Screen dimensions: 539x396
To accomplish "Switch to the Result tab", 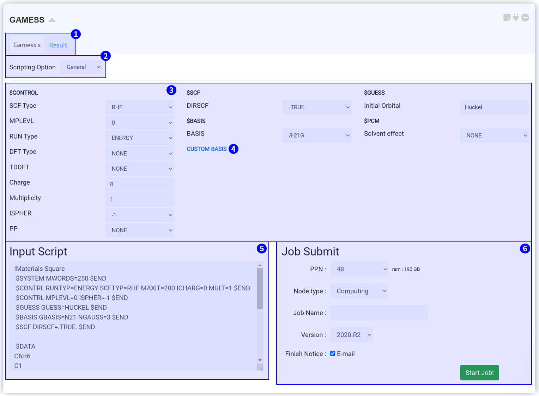I will (x=58, y=45).
